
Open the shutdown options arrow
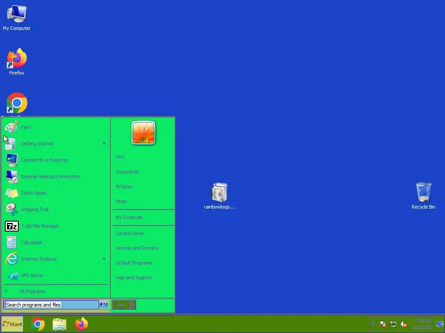click(x=133, y=304)
